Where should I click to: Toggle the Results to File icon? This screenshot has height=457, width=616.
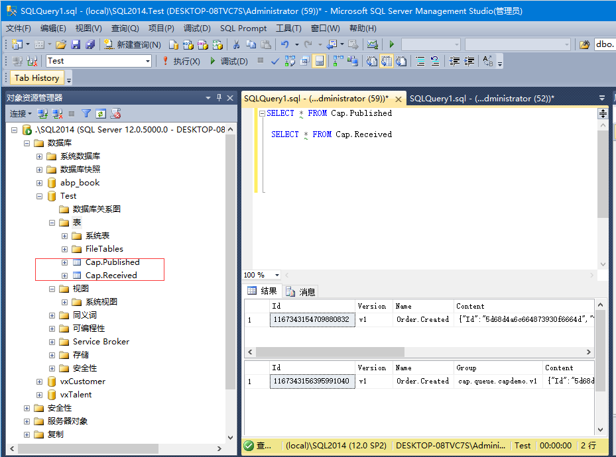click(401, 61)
